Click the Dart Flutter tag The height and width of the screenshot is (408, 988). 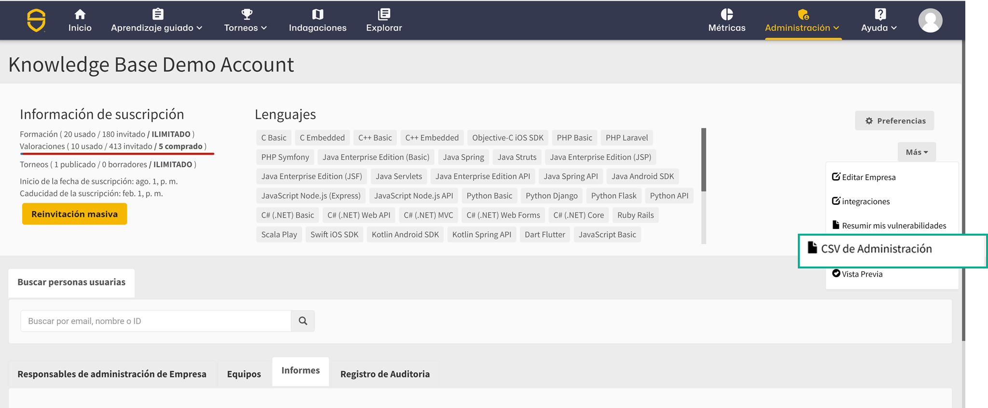[x=545, y=234]
